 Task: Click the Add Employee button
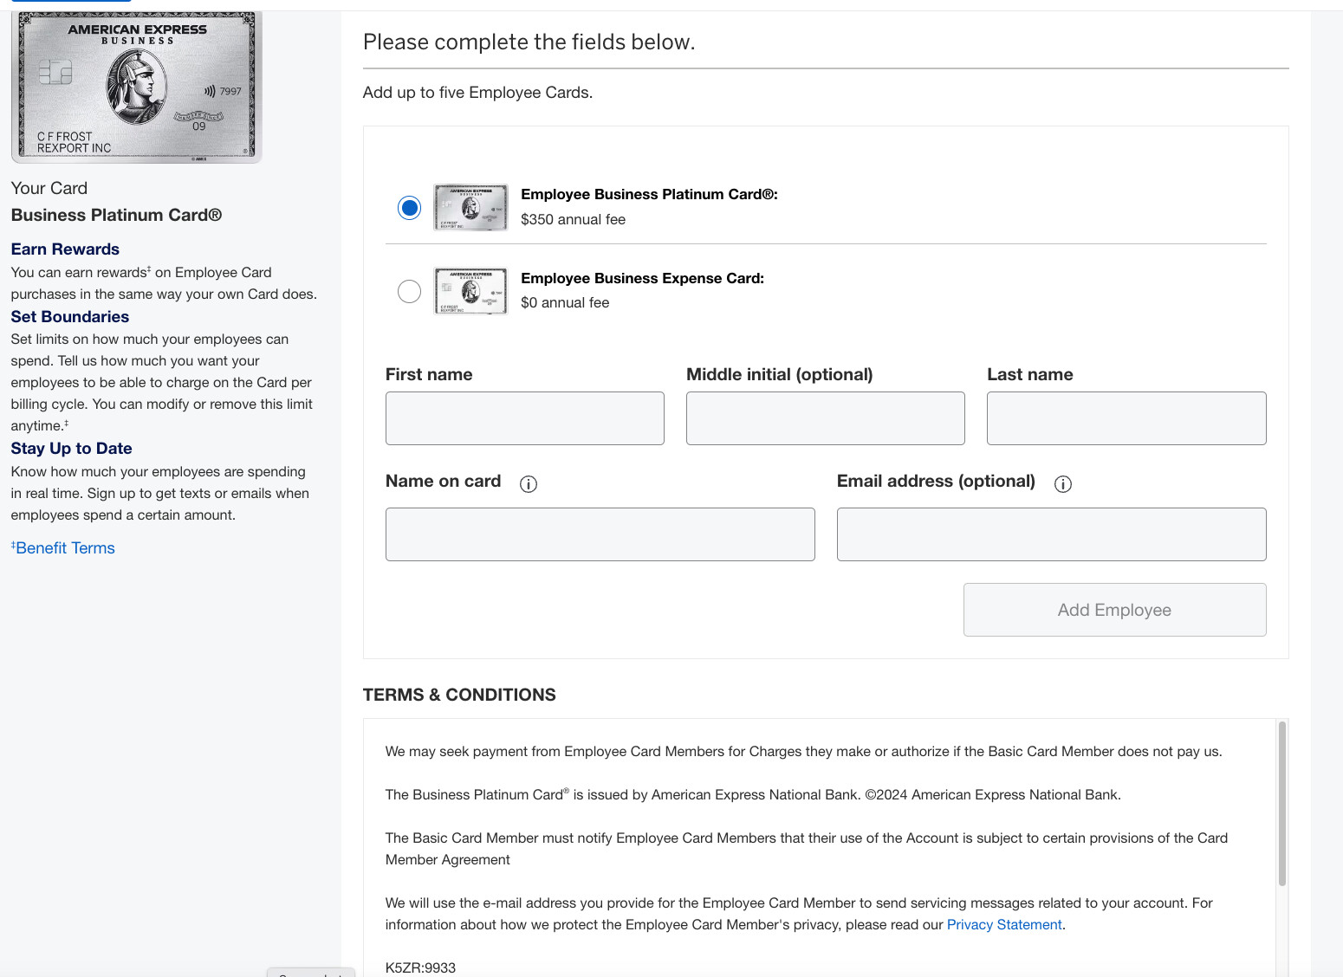pos(1115,610)
